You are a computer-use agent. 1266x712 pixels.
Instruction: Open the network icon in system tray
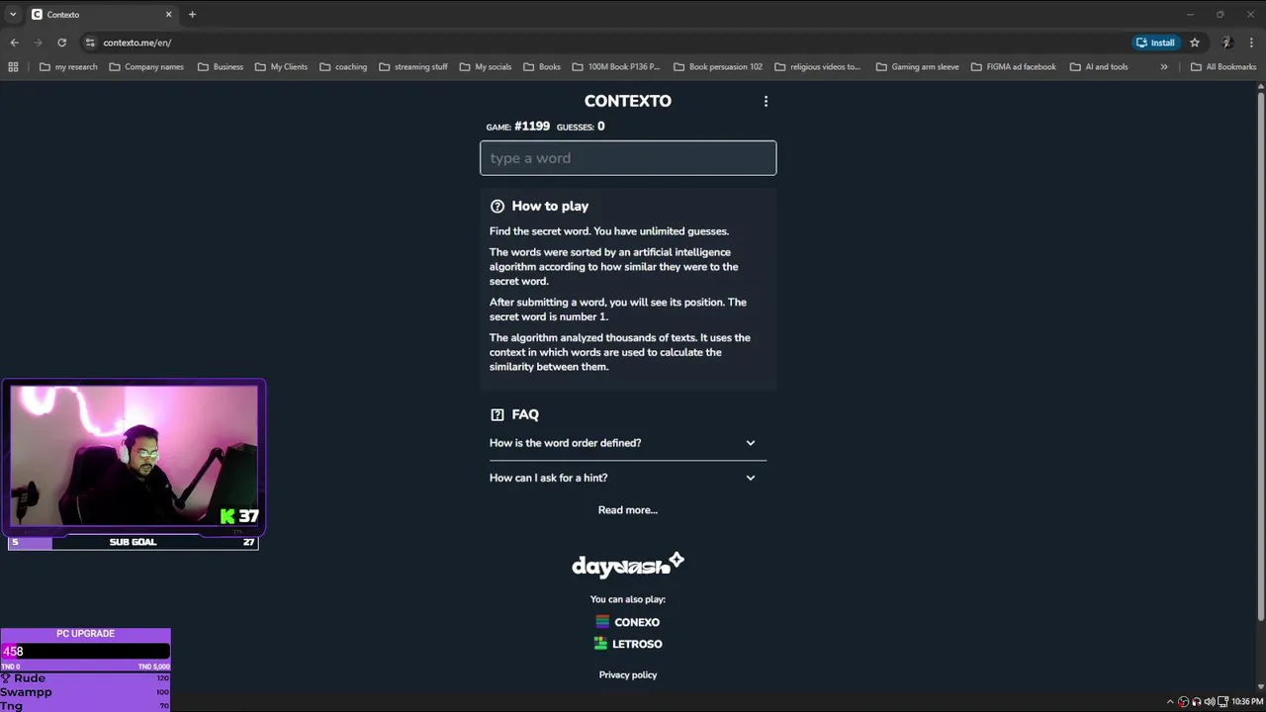1221,702
